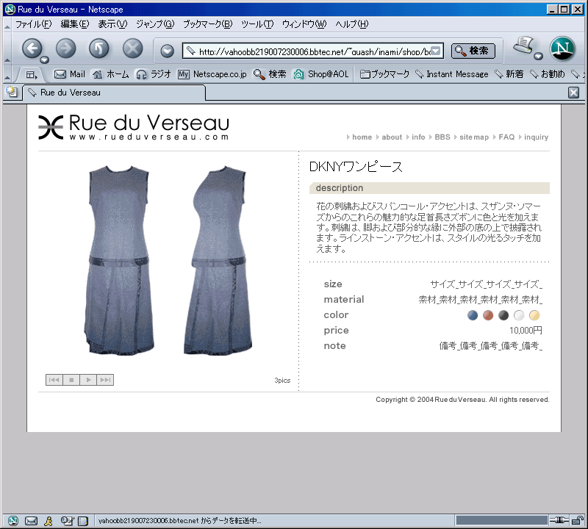This screenshot has width=588, height=529.
Task: Open the 表示(V) menu
Action: tap(112, 24)
